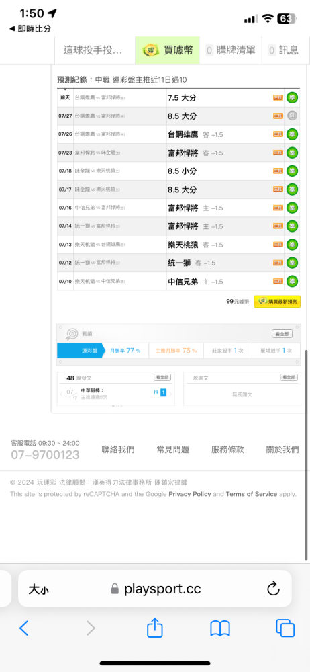Click 購買最新預測 yellow button
The height and width of the screenshot is (672, 310).
tap(278, 301)
